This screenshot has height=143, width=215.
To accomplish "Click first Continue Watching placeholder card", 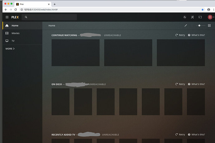I will pos(75,53).
